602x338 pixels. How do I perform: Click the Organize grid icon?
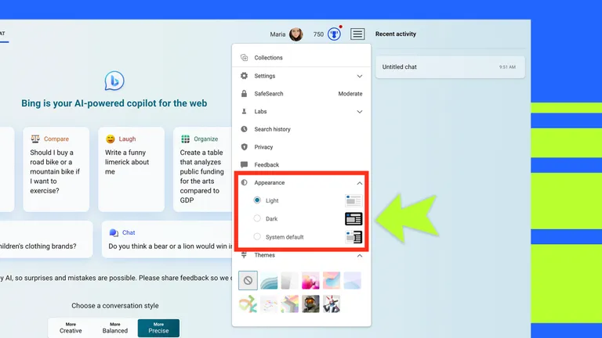(186, 138)
